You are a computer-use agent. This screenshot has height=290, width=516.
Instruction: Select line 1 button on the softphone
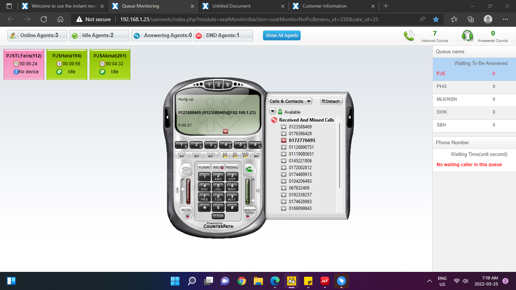pyautogui.click(x=182, y=145)
